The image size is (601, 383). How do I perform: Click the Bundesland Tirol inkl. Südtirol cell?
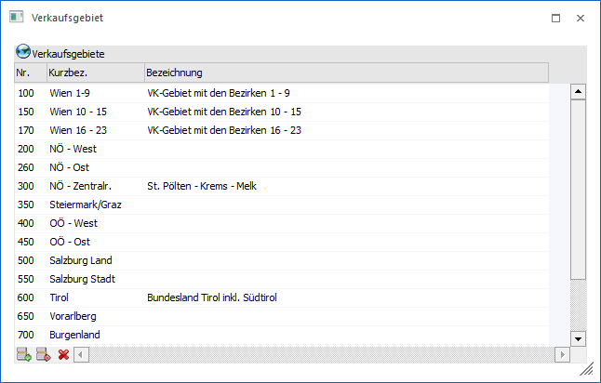pos(212,297)
